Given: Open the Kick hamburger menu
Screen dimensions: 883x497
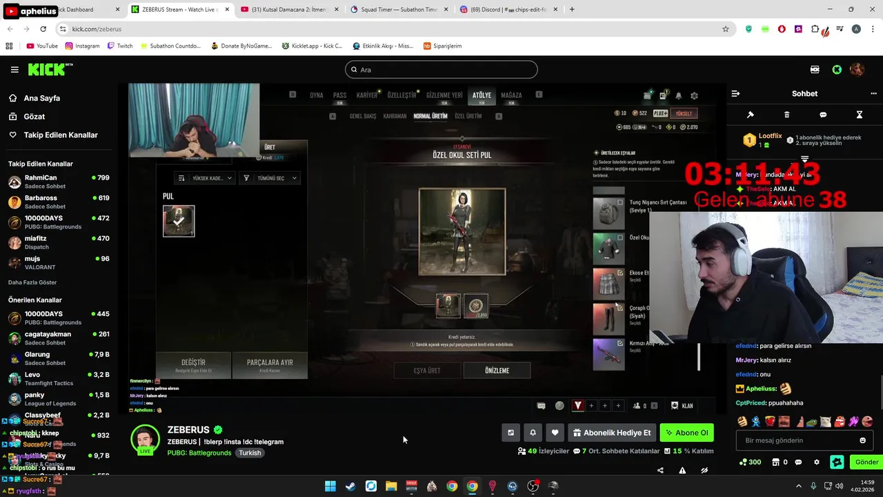Looking at the screenshot, I should click(x=14, y=70).
